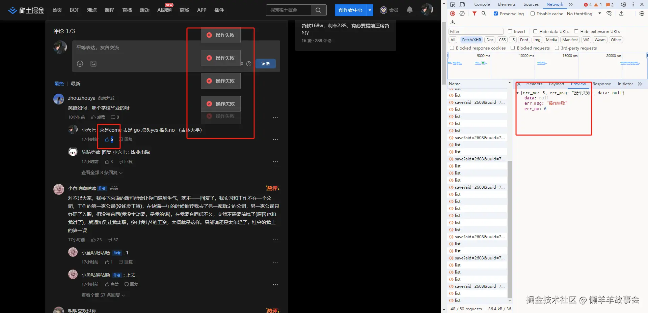Screen dimensions: 648x313
Task: Toggle device toolbar in DevTools
Action: tap(462, 4)
